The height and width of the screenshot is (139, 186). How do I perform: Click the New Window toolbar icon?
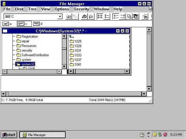coord(145,17)
